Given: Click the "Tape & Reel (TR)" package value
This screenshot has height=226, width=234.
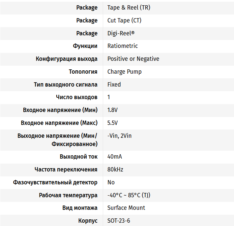Looking at the screenshot, I should click(x=129, y=8).
